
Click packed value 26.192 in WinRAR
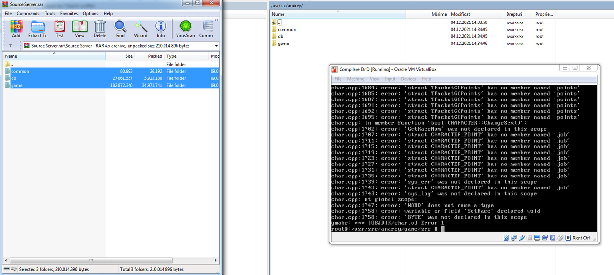click(155, 71)
